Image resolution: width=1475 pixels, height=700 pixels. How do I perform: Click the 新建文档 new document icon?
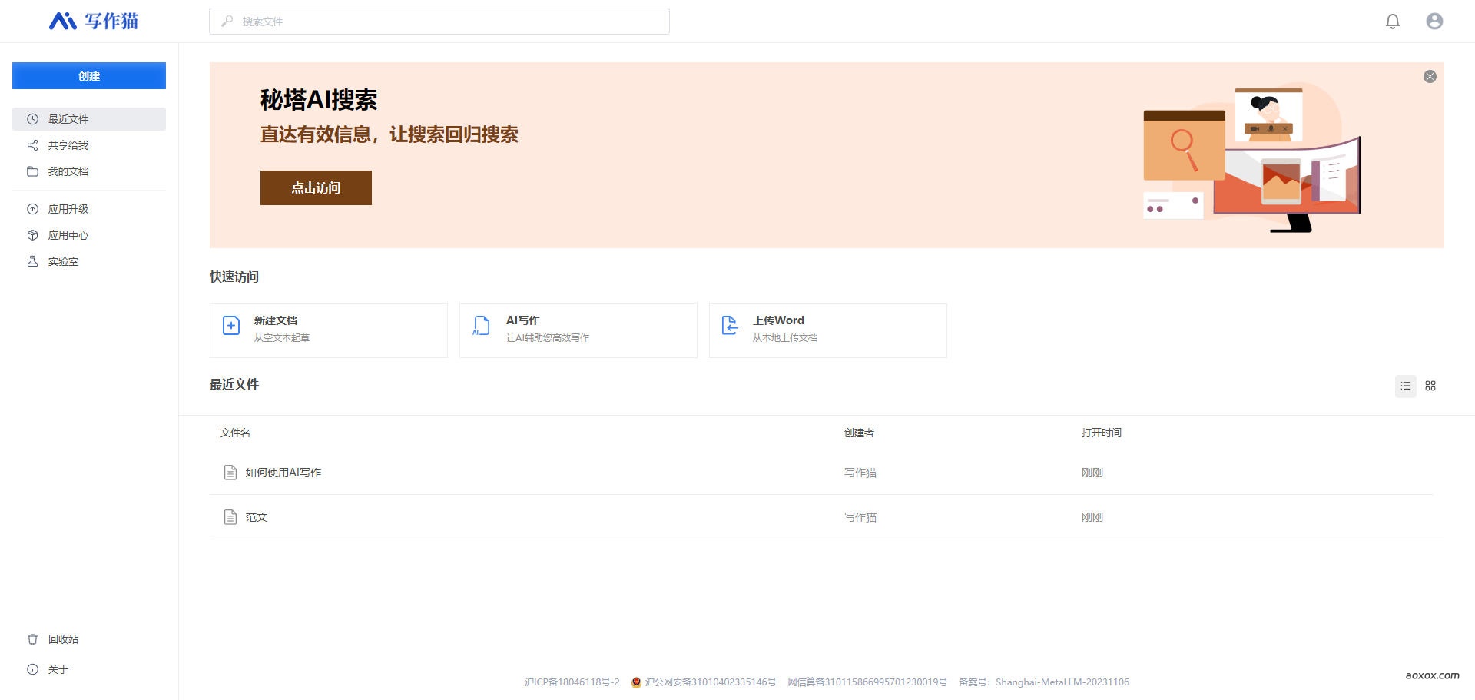click(x=230, y=326)
